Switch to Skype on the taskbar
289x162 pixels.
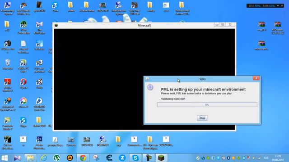[135, 158]
